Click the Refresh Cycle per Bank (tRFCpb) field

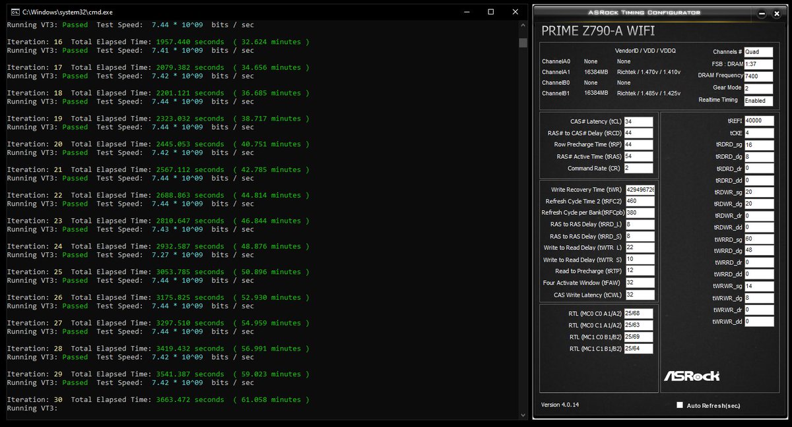click(x=640, y=213)
